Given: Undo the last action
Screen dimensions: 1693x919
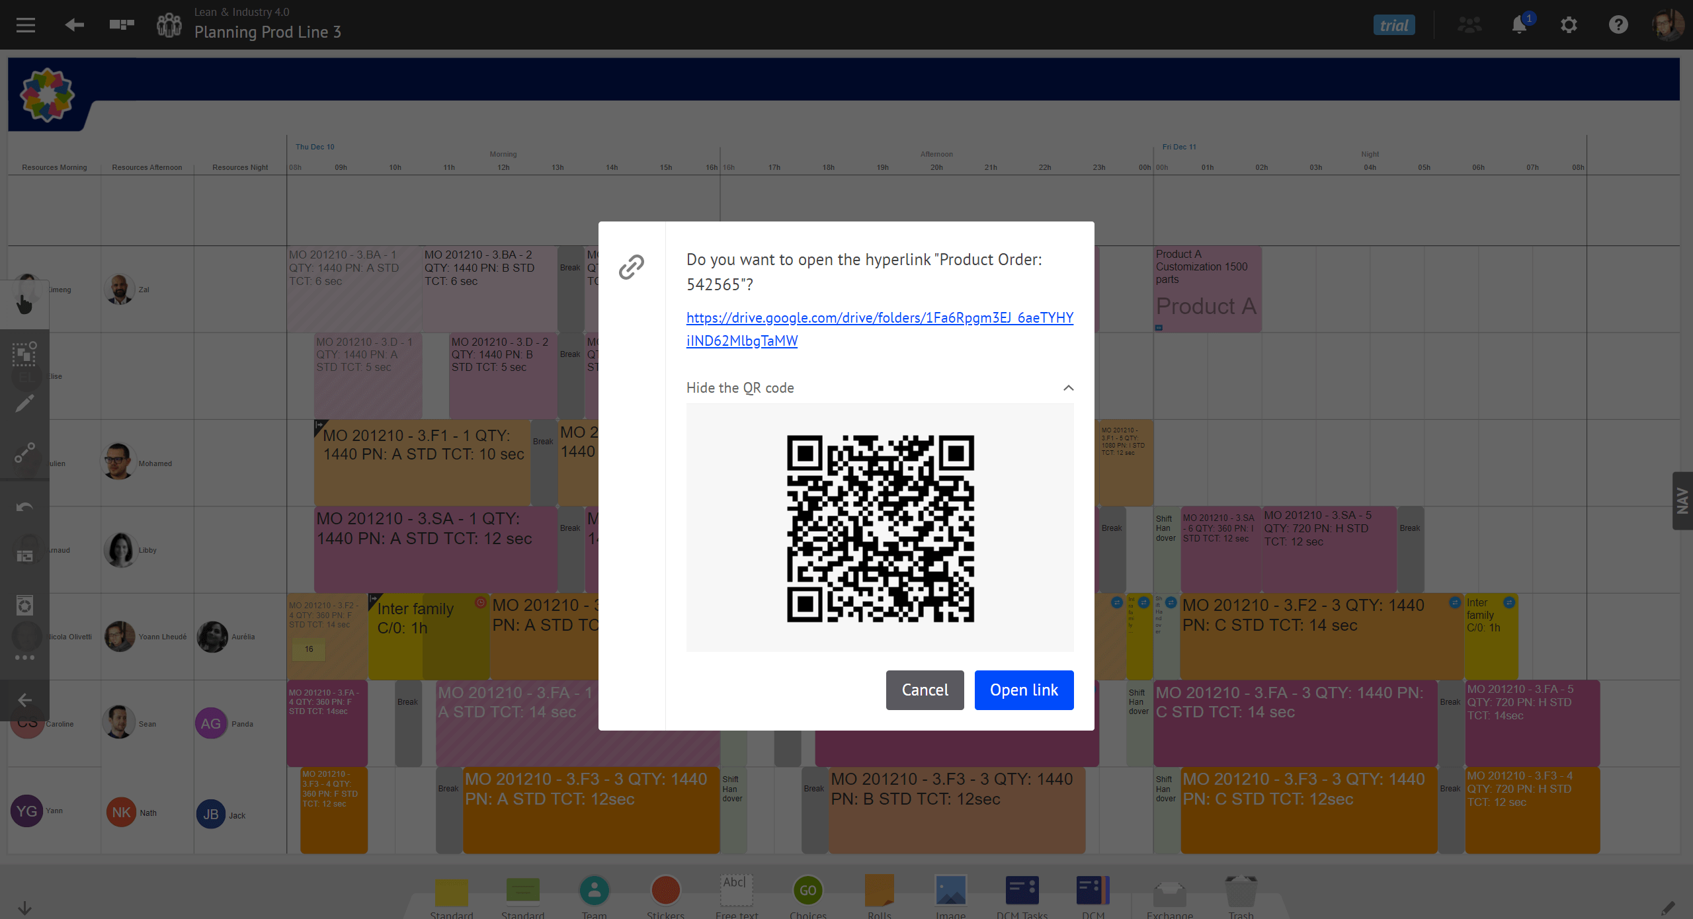Looking at the screenshot, I should pyautogui.click(x=24, y=506).
